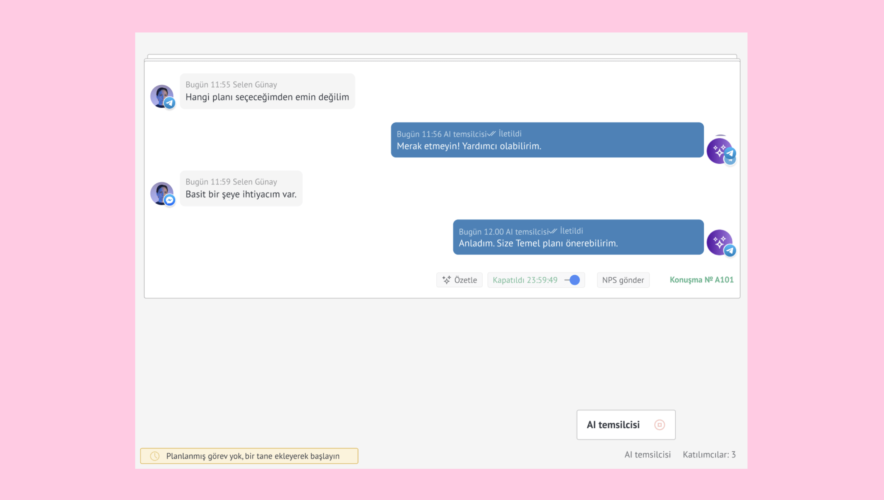
Task: Click the Telegram badge on the last AI avatar
Action: click(x=730, y=251)
